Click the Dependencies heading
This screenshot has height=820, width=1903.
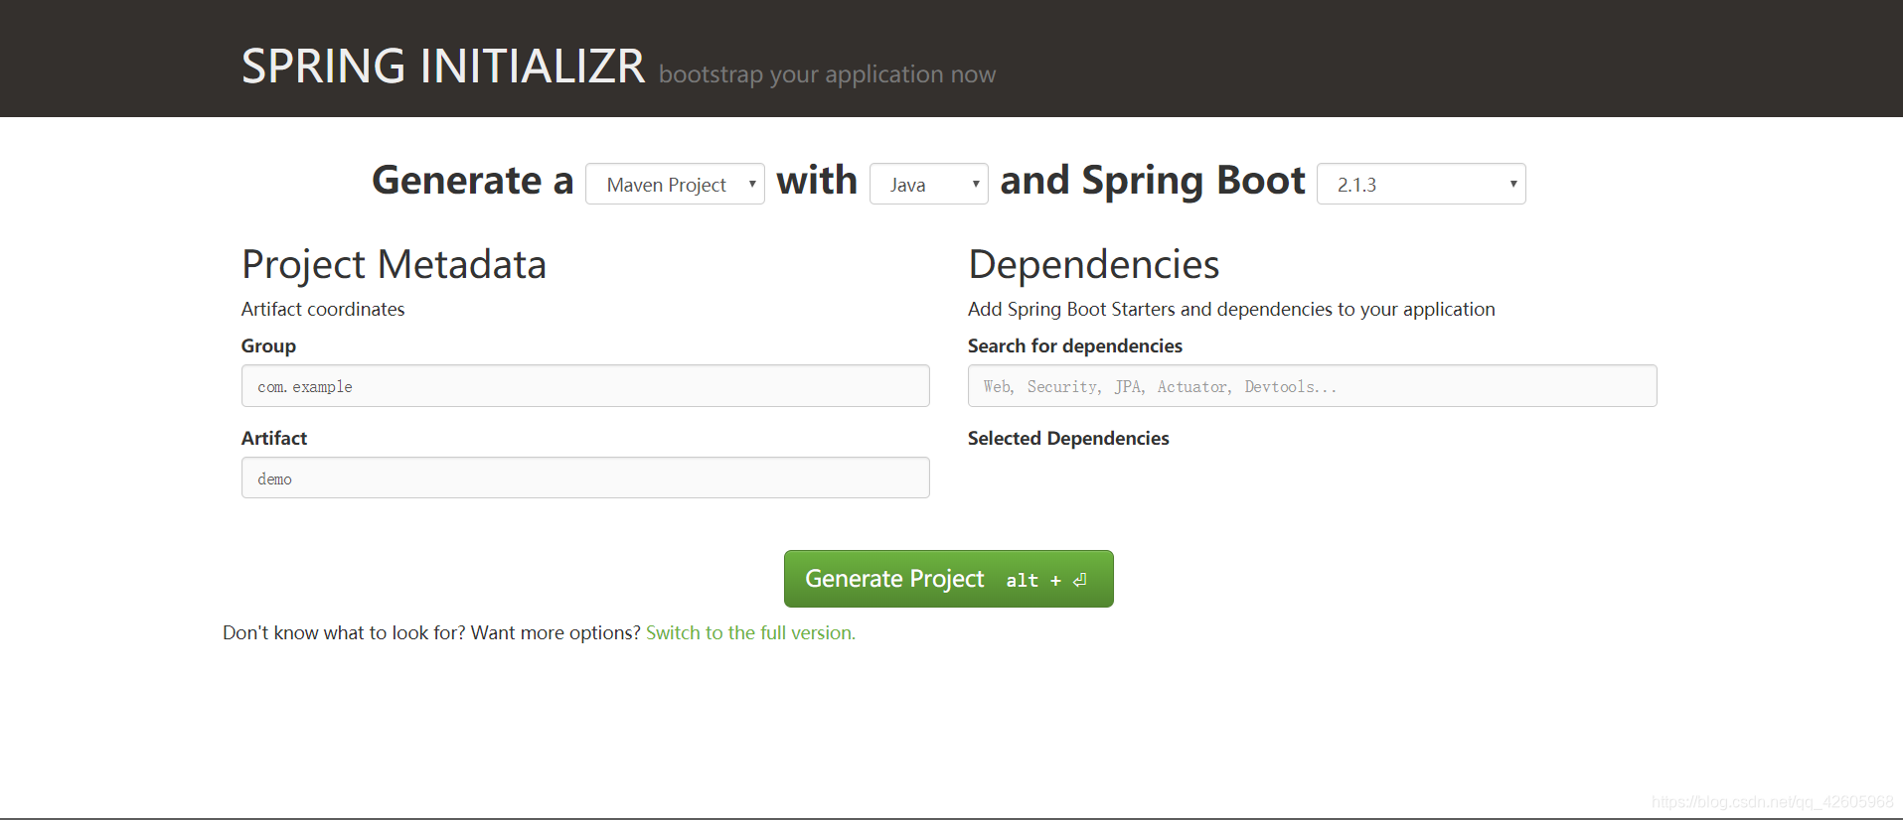[1093, 265]
